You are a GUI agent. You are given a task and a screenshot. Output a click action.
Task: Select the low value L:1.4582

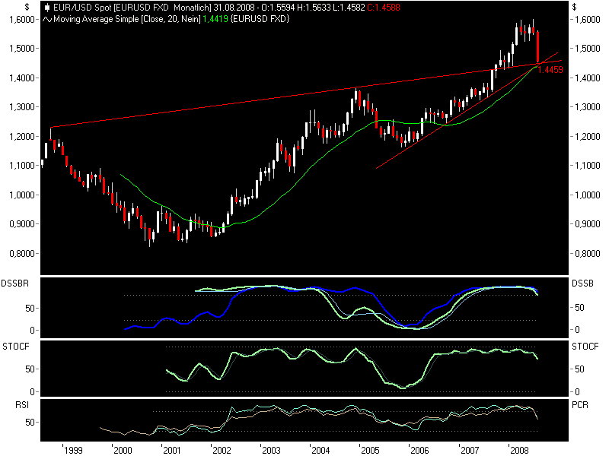click(349, 8)
